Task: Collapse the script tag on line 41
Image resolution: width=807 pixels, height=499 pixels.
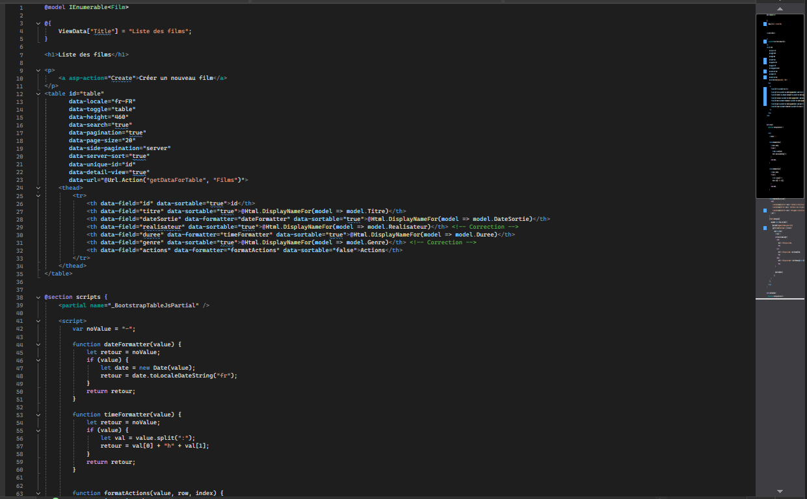Action: pos(38,320)
